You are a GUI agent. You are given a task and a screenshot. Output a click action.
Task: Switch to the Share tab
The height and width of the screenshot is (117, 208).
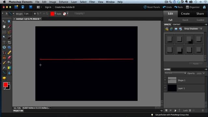tap(200, 14)
